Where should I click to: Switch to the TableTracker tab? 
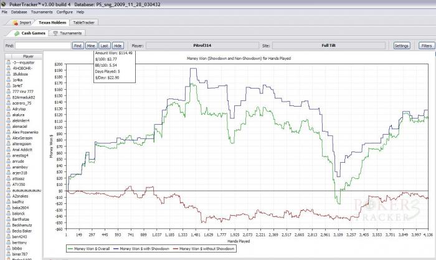point(83,22)
